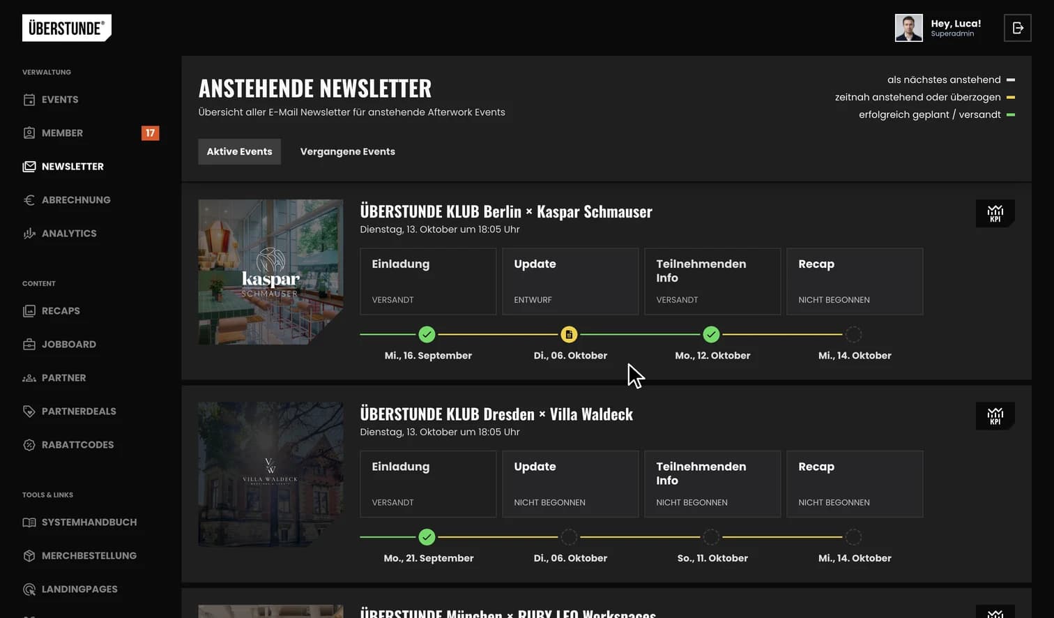Viewport: 1054px width, 618px height.
Task: Go to Member in the sidebar
Action: point(62,133)
